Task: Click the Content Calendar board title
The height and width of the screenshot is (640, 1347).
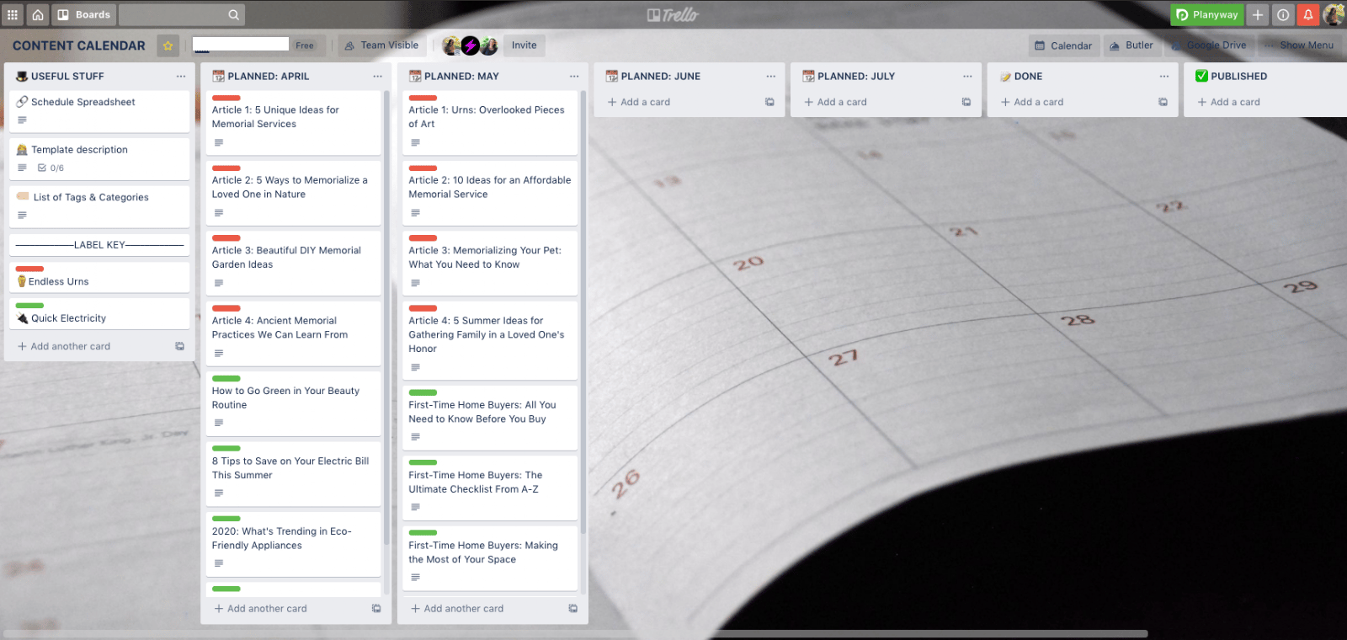Action: pyautogui.click(x=79, y=45)
